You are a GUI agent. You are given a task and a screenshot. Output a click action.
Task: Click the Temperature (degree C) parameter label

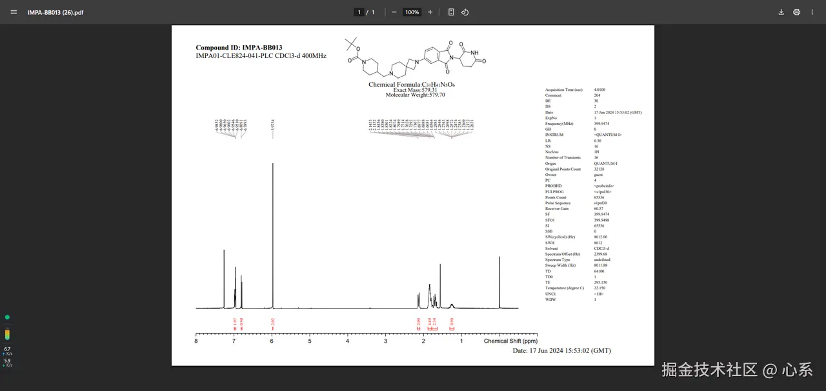point(565,288)
